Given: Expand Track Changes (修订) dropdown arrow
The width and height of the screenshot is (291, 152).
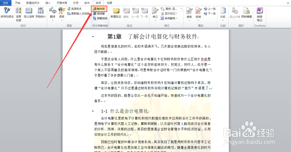Looking at the screenshot, I should click(x=155, y=20).
